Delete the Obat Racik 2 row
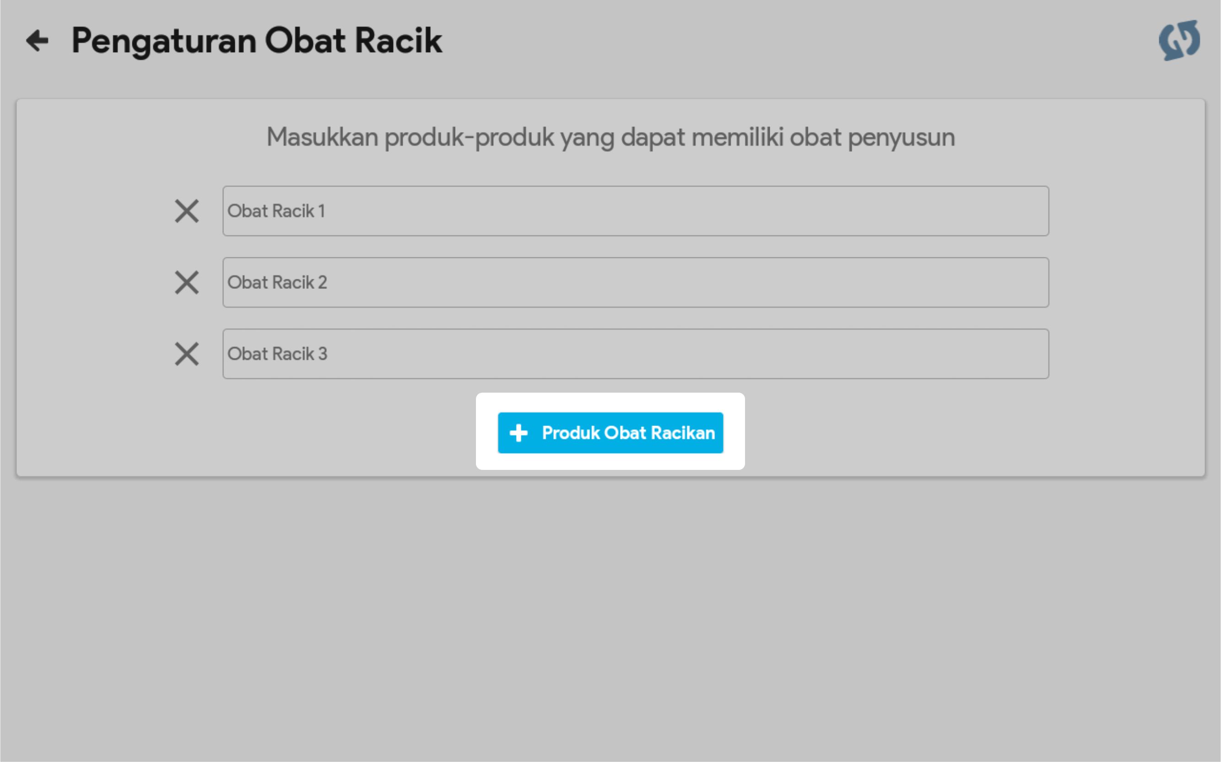This screenshot has height=762, width=1221. 187,283
